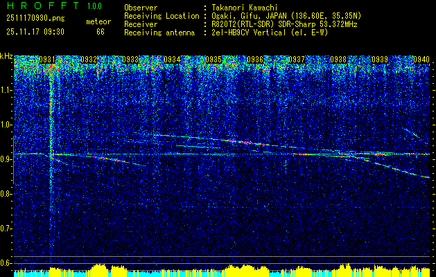
Task: Click the Receiver label
Action: coord(141,24)
